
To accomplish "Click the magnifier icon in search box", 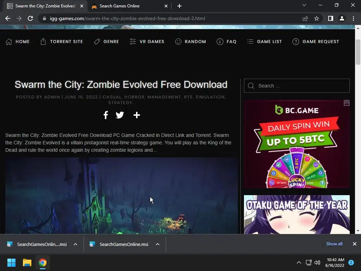I will pyautogui.click(x=251, y=86).
